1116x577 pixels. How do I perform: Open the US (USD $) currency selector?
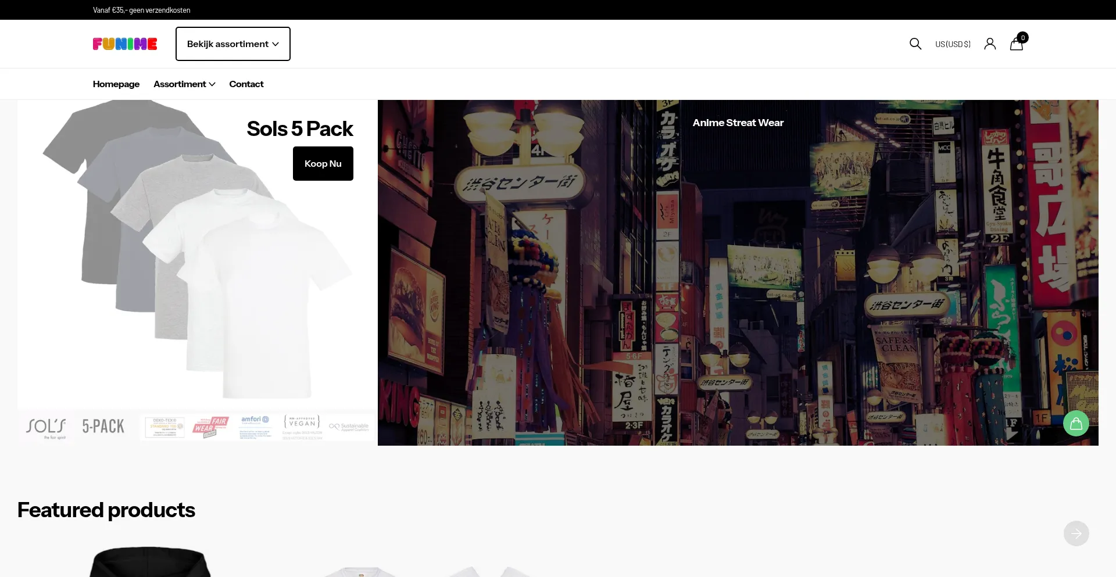pyautogui.click(x=953, y=44)
